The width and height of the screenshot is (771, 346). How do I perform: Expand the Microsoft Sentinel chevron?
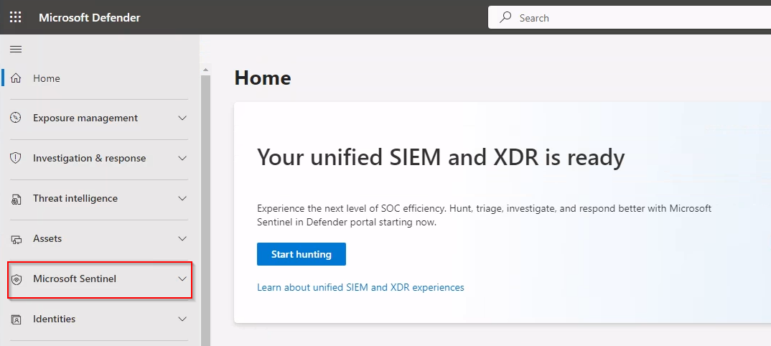pos(182,279)
